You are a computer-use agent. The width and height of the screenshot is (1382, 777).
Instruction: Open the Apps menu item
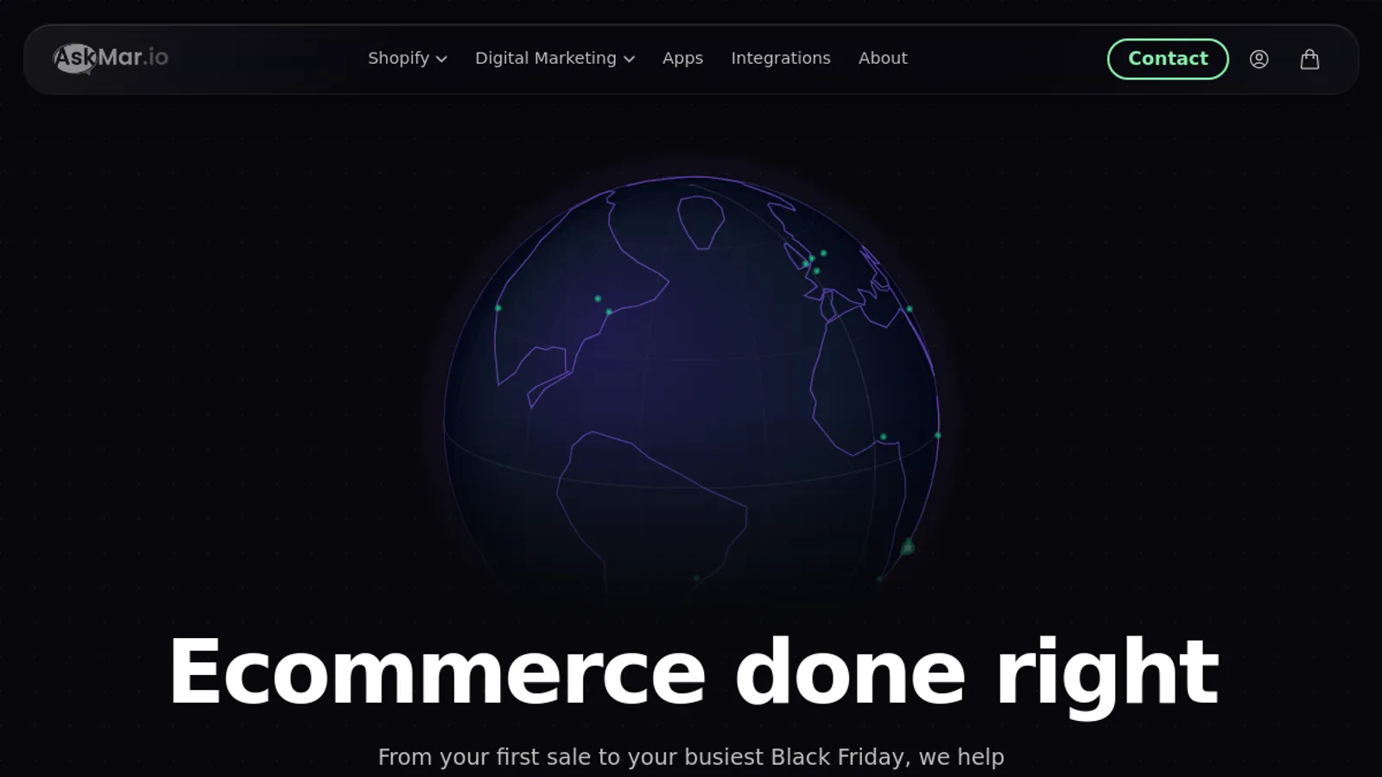pyautogui.click(x=682, y=58)
